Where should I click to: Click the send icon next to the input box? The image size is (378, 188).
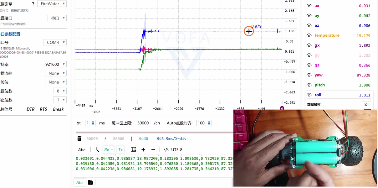[x=90, y=182]
